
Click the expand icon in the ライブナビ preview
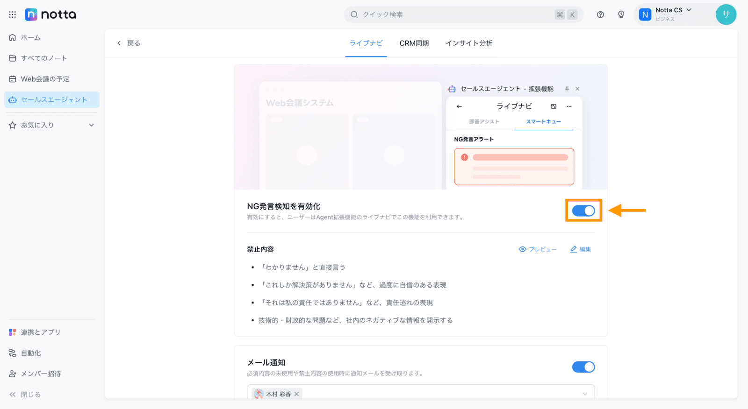pyautogui.click(x=554, y=106)
